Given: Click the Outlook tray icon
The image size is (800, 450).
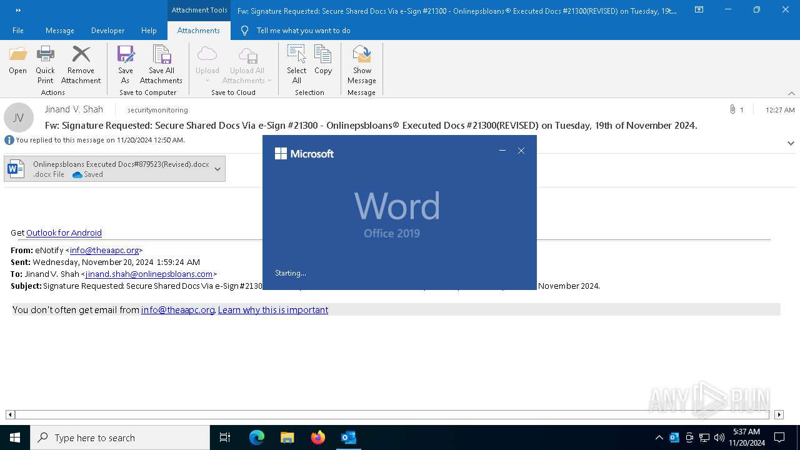Looking at the screenshot, I should 674,437.
